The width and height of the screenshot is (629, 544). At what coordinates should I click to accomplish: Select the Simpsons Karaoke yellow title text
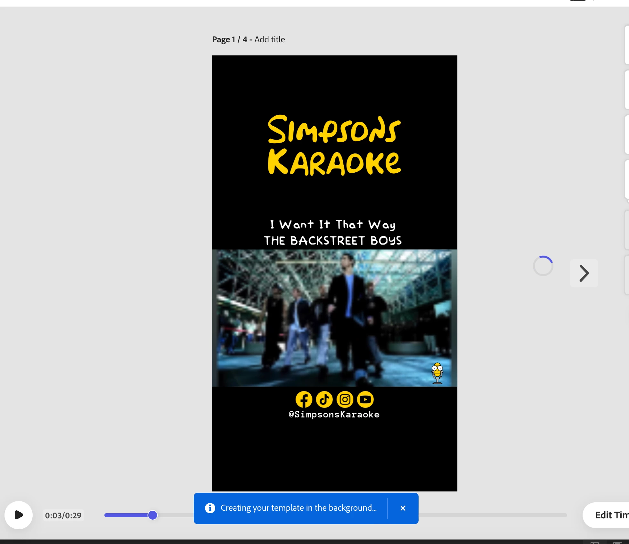click(334, 145)
